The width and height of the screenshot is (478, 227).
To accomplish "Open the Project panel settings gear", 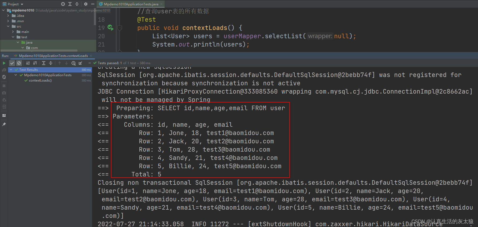I will tap(86, 4).
